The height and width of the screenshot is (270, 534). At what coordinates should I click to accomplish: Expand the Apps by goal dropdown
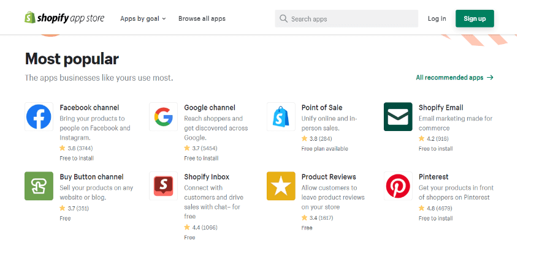tap(143, 19)
